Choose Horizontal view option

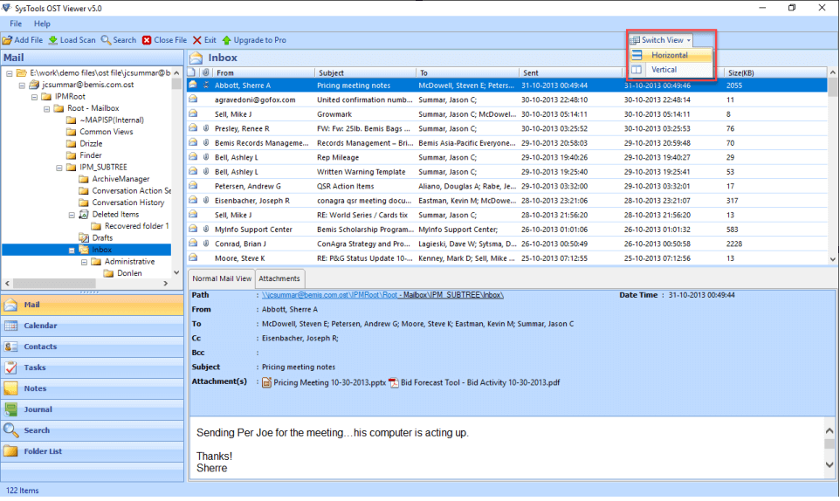point(670,55)
